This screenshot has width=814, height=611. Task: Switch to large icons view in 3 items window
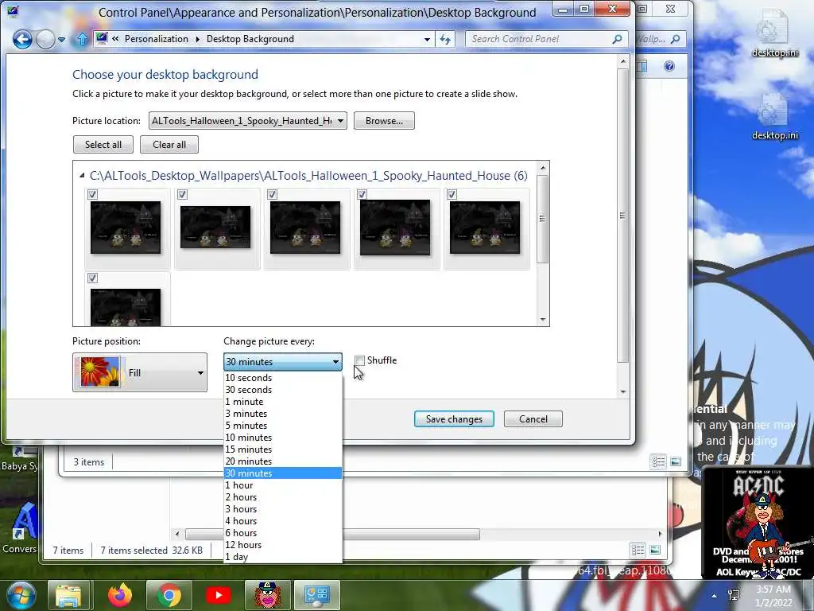676,461
